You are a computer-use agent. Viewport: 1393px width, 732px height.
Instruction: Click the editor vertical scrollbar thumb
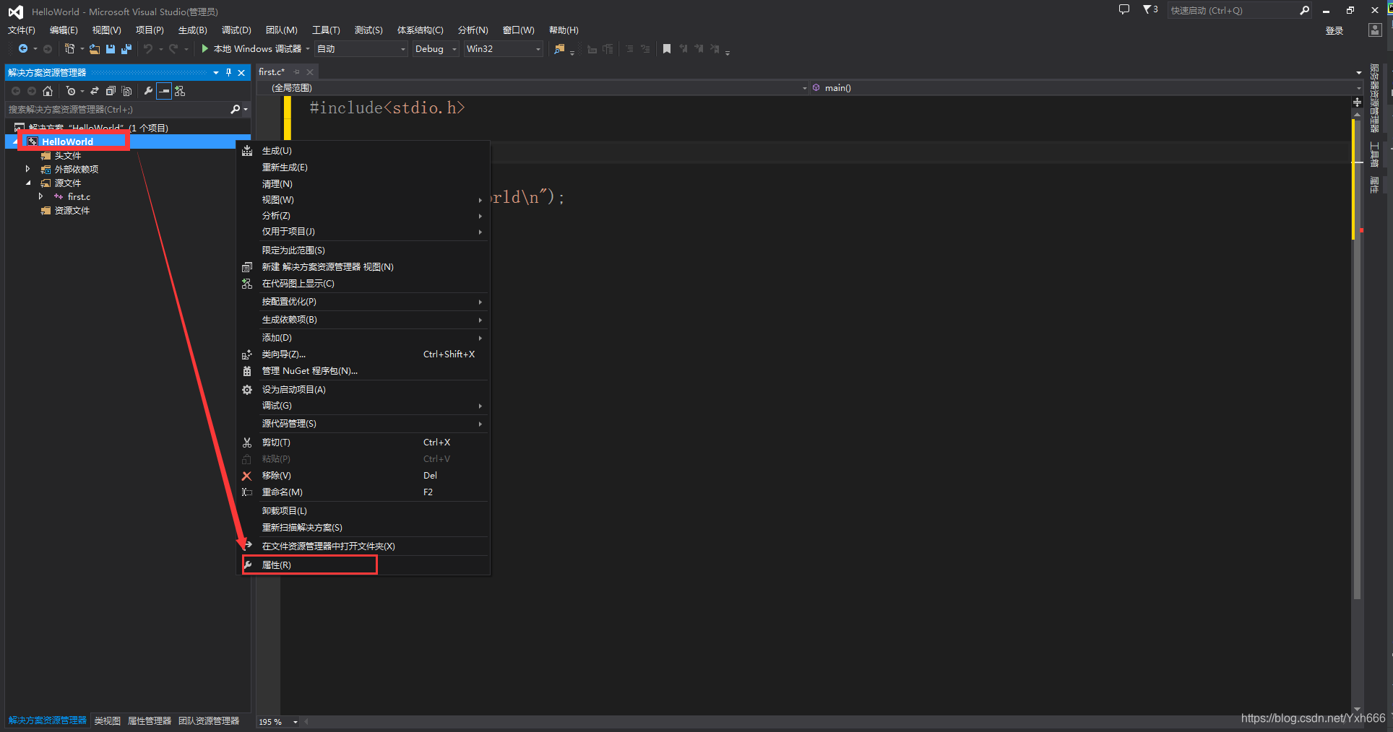click(x=1357, y=359)
